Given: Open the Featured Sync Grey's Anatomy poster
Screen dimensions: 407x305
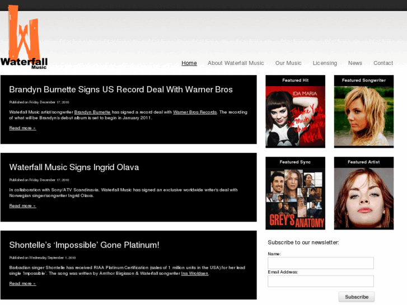Looking at the screenshot, I should tap(295, 198).
